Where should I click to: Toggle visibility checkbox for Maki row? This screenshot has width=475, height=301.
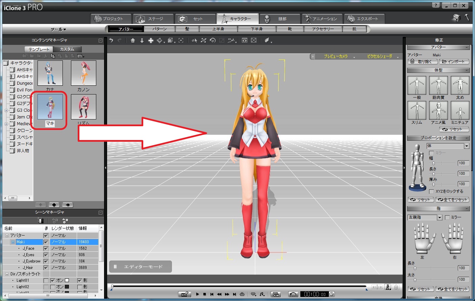[46, 242]
